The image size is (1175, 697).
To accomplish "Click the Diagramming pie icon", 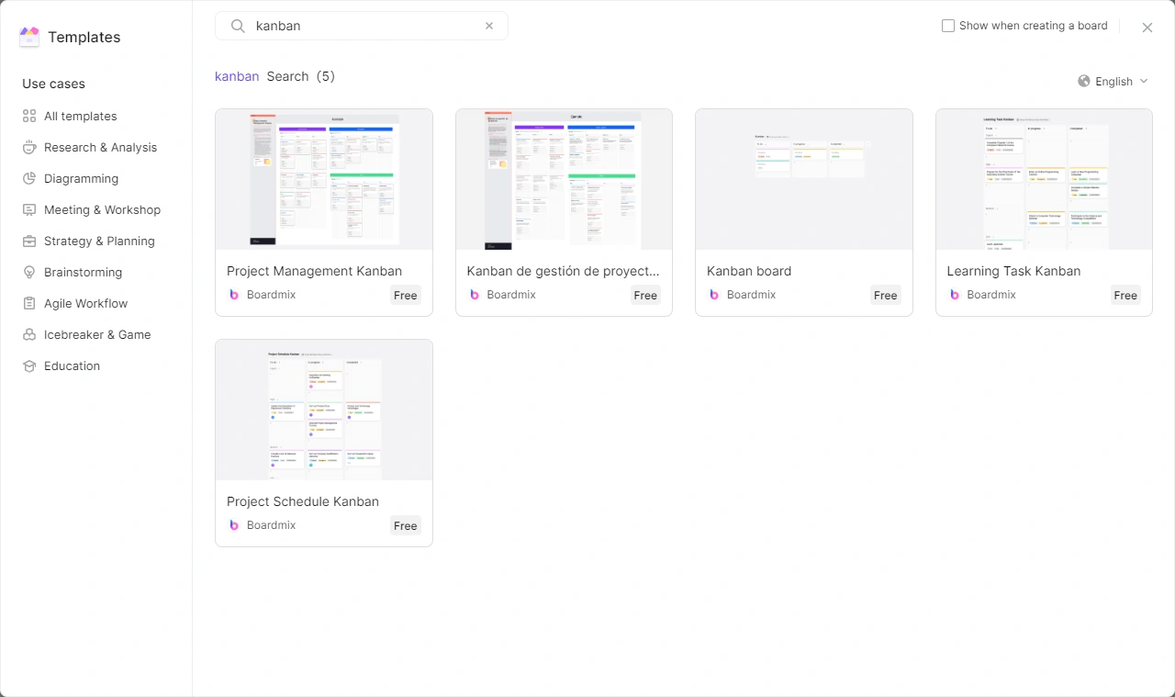I will tap(29, 179).
